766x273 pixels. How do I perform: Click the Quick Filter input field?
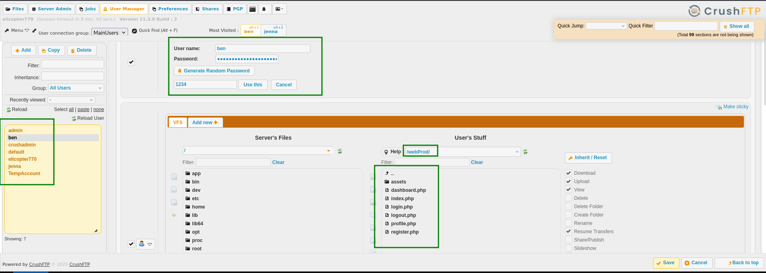click(x=686, y=26)
